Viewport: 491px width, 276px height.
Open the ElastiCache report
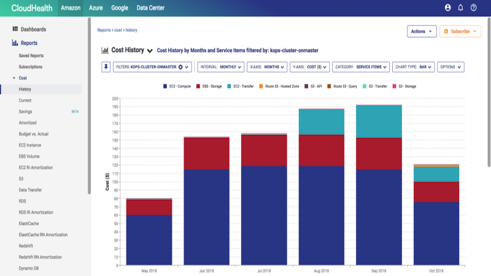click(x=29, y=223)
